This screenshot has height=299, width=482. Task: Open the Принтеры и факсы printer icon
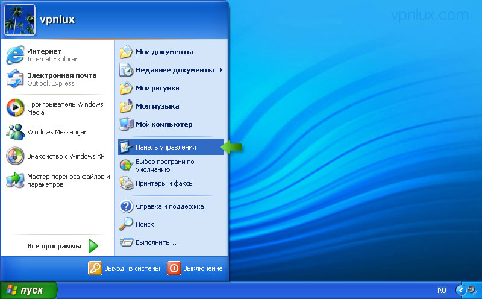pos(126,183)
